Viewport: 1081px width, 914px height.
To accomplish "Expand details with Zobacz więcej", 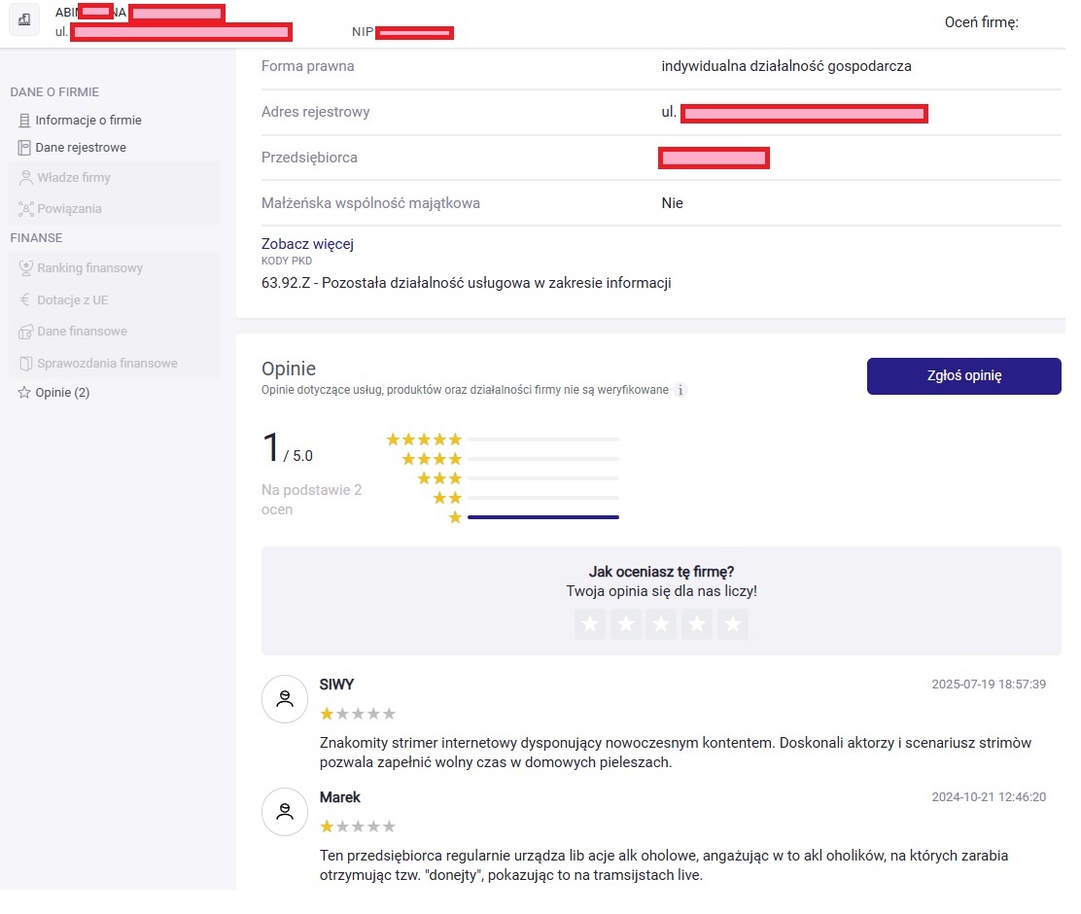I will click(307, 244).
